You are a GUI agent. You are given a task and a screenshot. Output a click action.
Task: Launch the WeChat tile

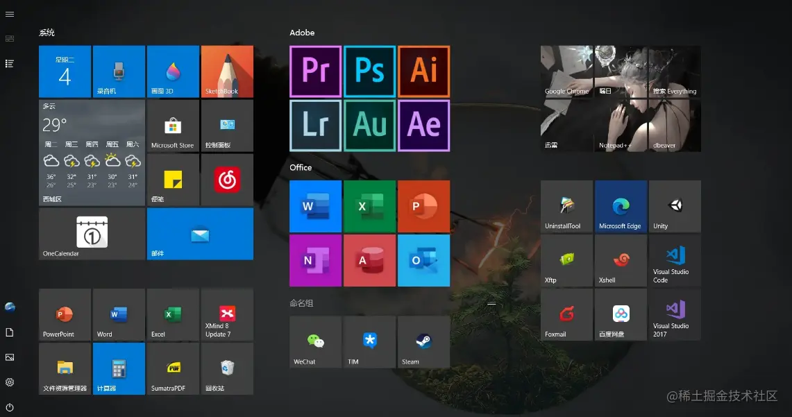[315, 342]
